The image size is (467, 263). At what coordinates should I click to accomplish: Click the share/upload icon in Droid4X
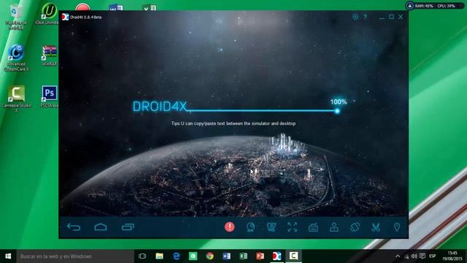point(334,227)
